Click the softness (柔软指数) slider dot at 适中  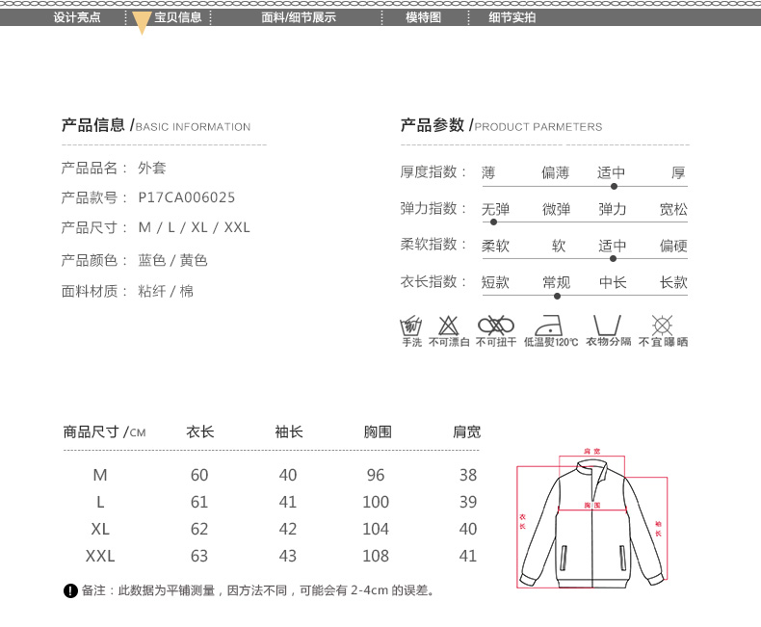(x=613, y=258)
